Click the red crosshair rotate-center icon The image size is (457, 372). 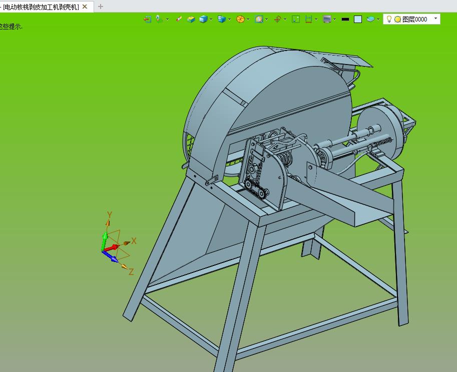pos(277,19)
